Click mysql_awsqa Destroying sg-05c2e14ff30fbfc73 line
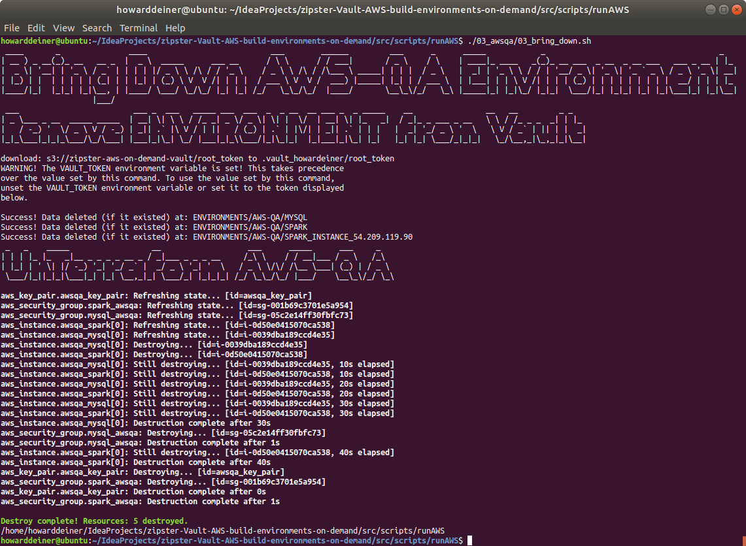 (163, 433)
